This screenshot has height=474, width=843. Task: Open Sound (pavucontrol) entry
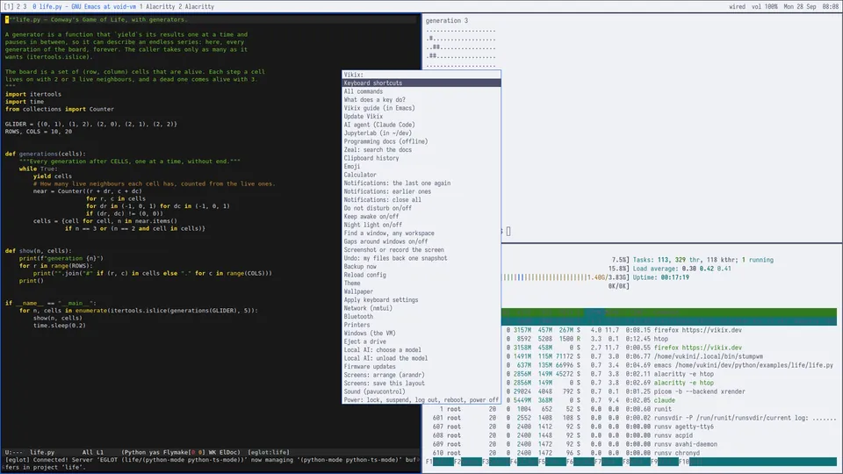(421, 391)
